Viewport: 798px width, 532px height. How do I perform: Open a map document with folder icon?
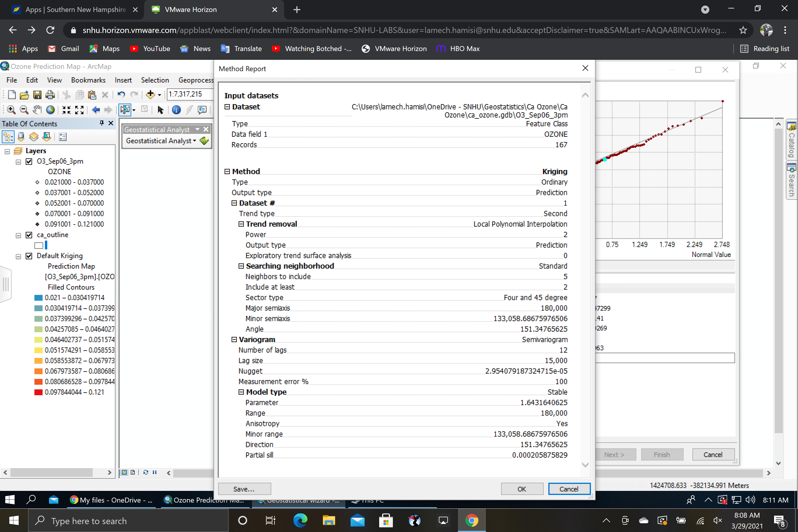tap(24, 95)
